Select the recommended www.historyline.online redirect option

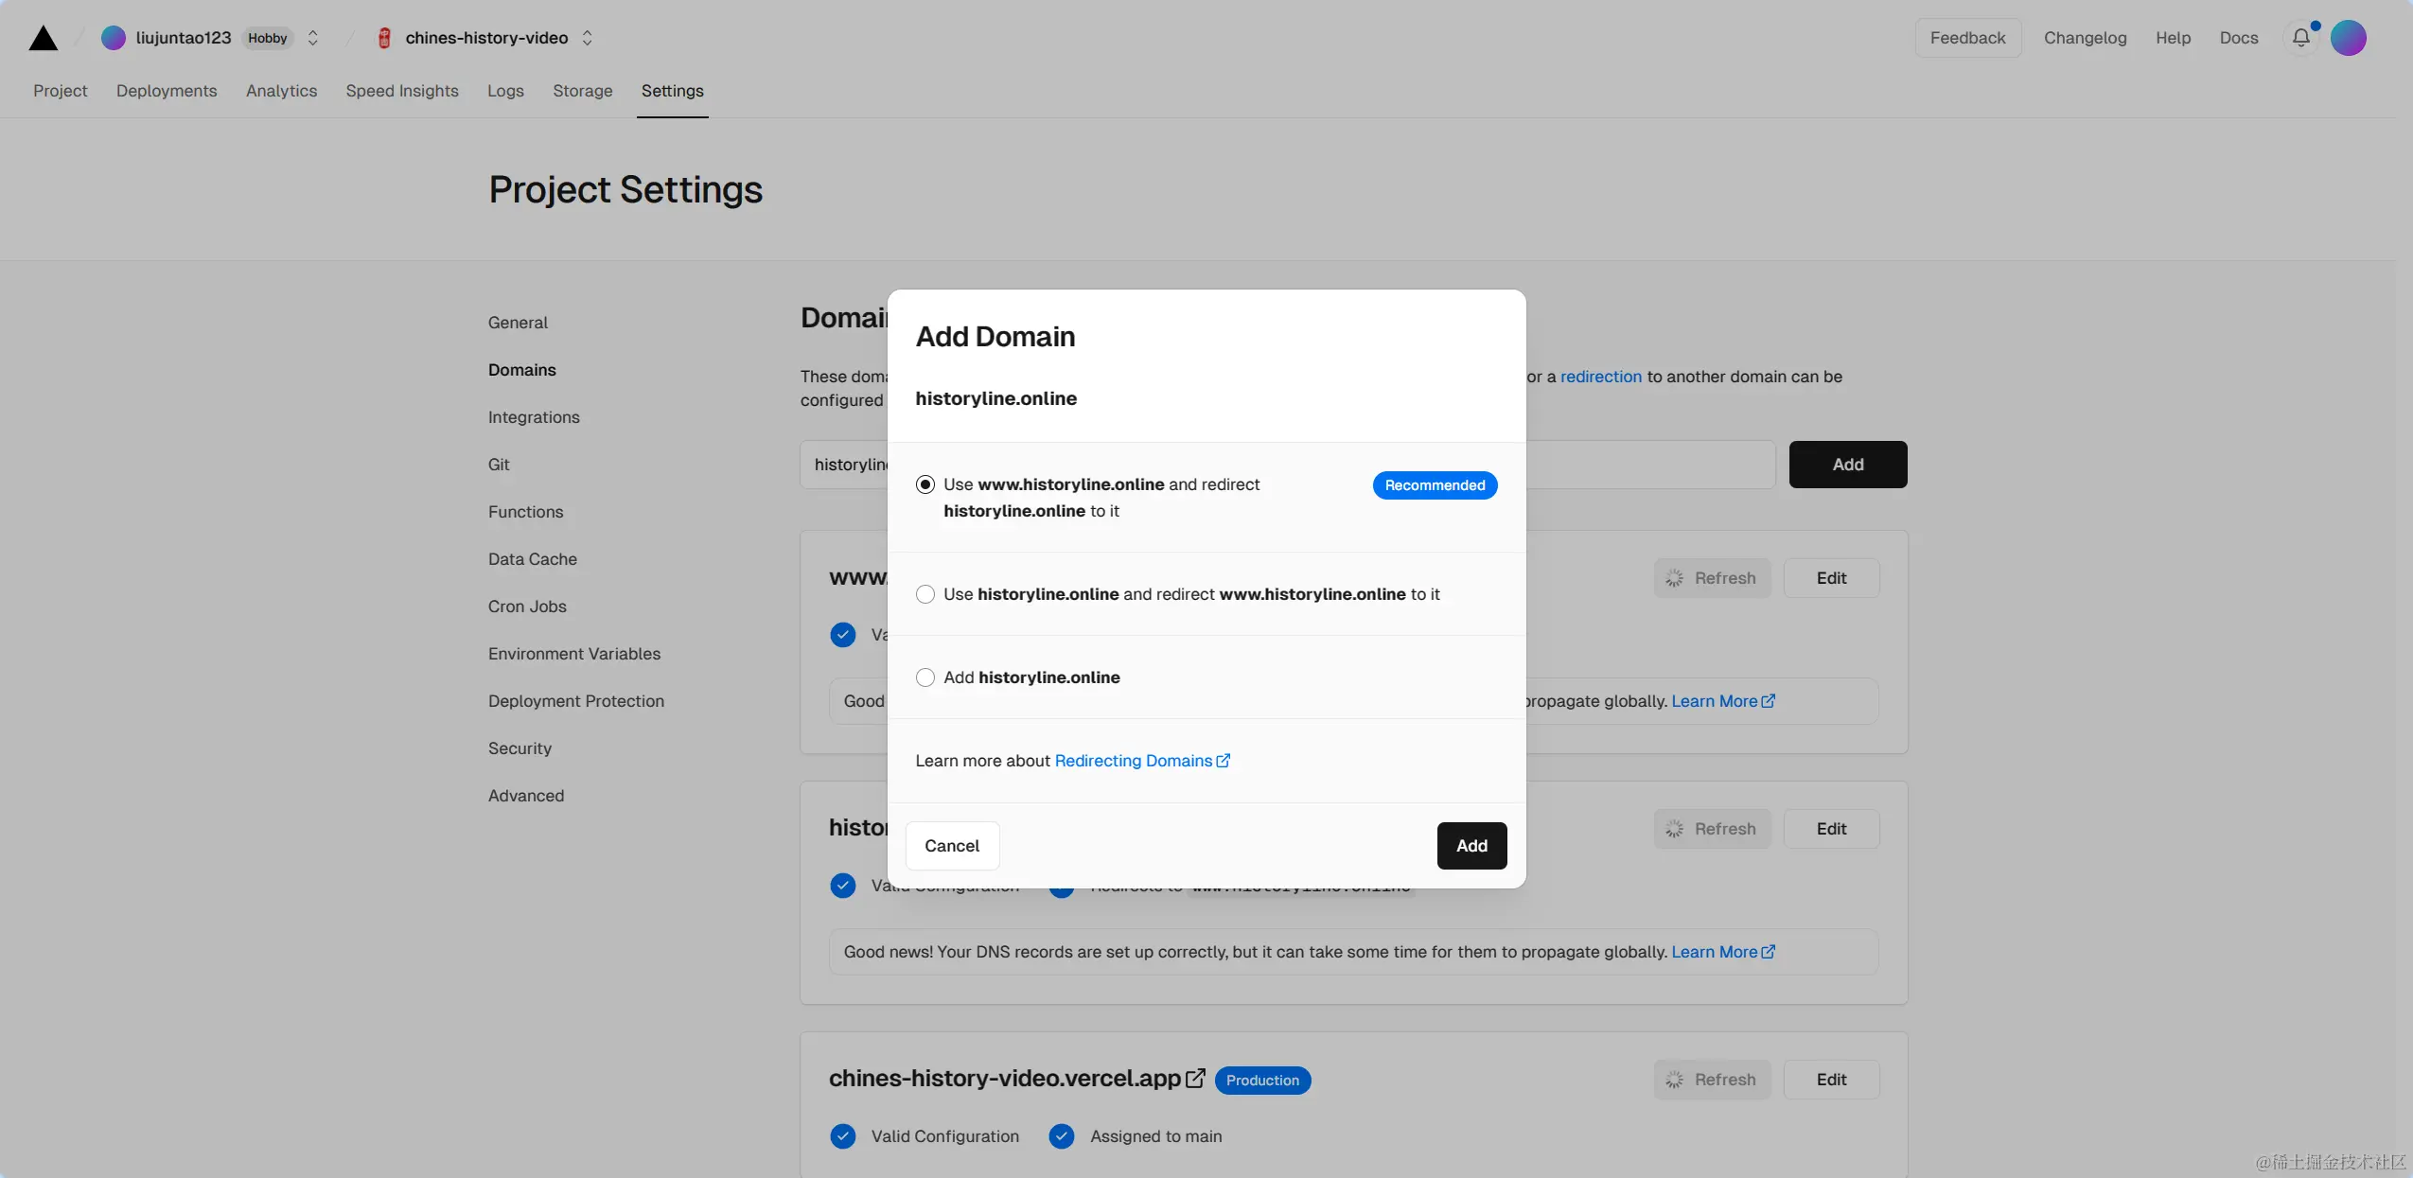pyautogui.click(x=925, y=484)
